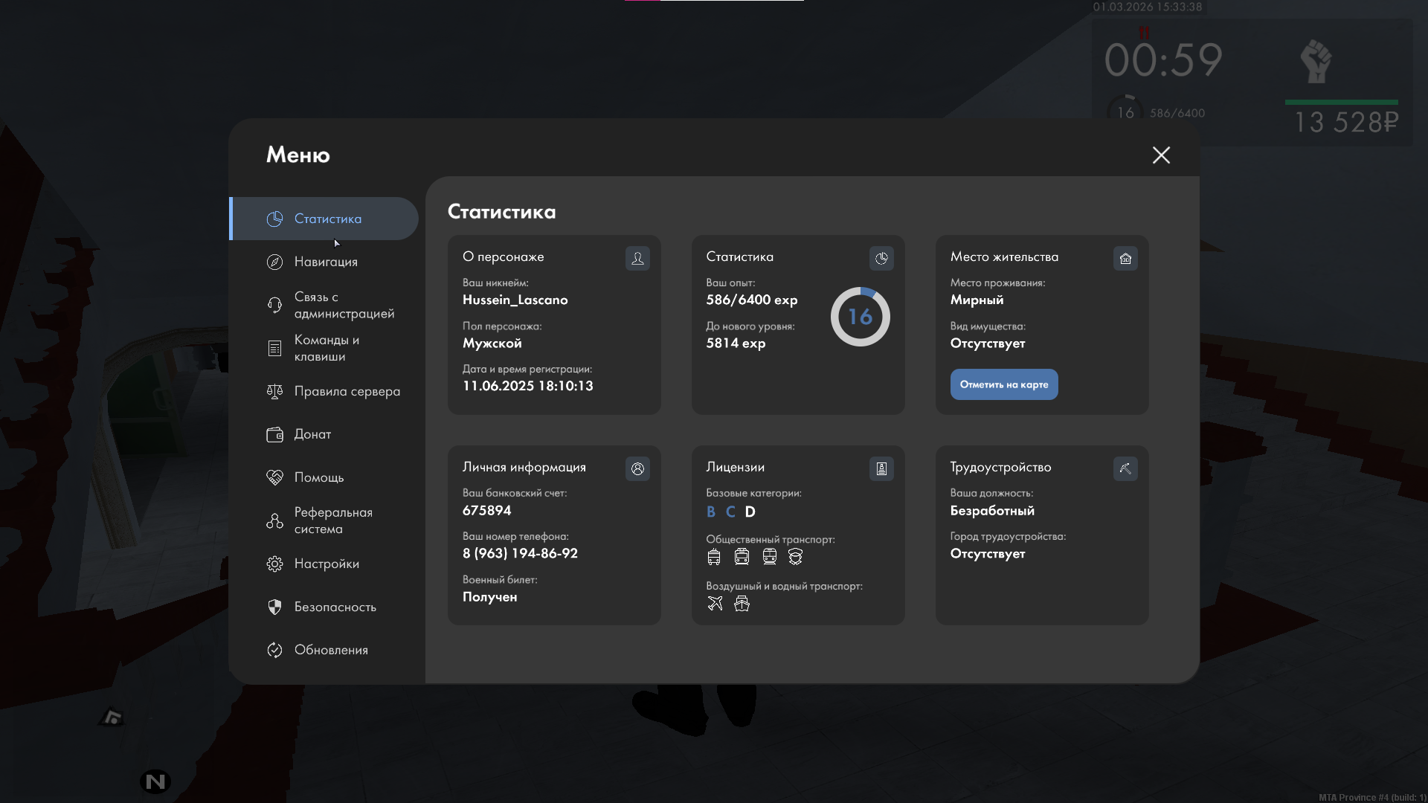Close the Меню window with X

1161,155
